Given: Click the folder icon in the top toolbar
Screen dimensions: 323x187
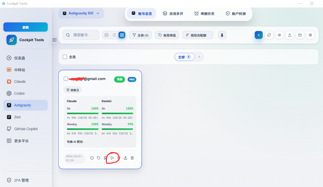Looking at the screenshot, I should [x=300, y=35].
